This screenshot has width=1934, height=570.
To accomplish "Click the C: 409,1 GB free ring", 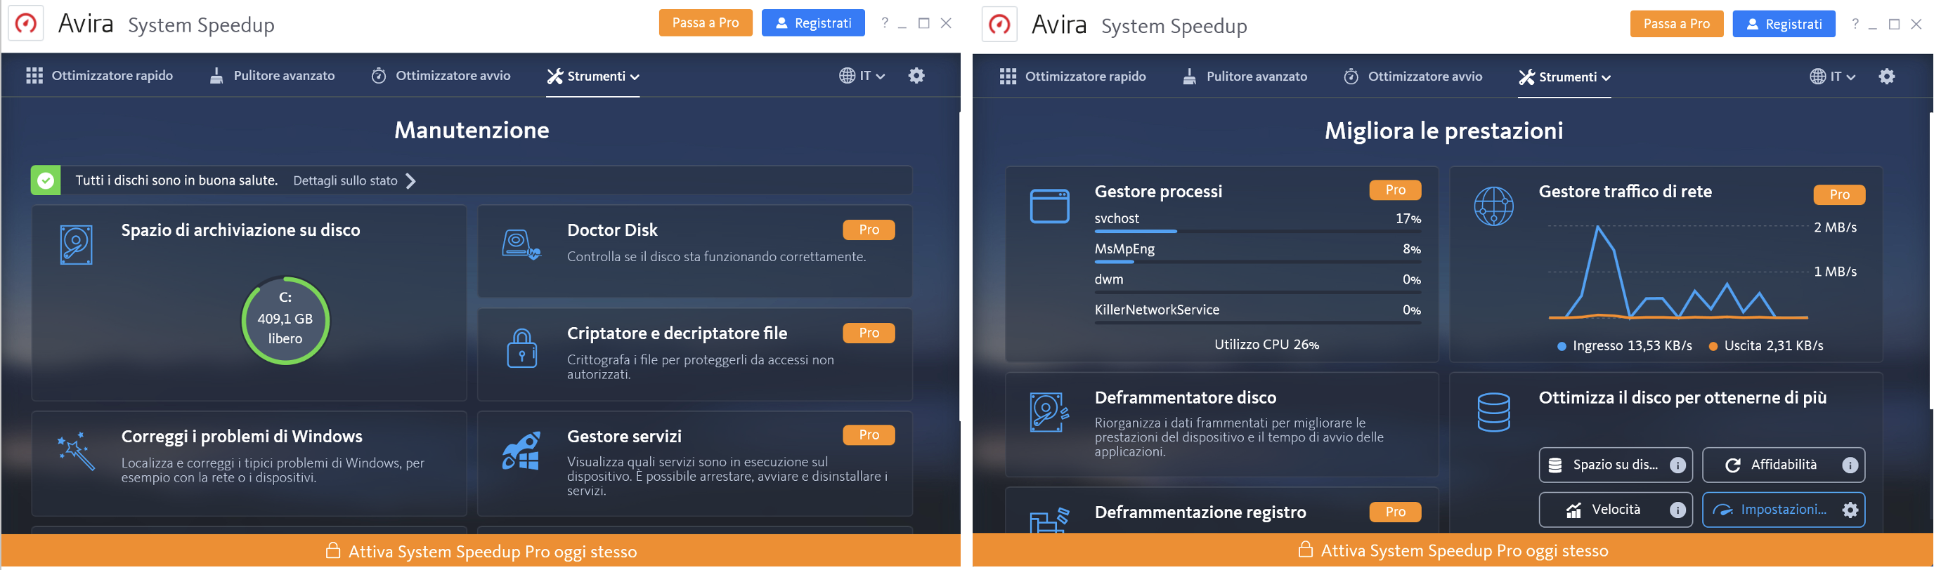I will pyautogui.click(x=285, y=321).
